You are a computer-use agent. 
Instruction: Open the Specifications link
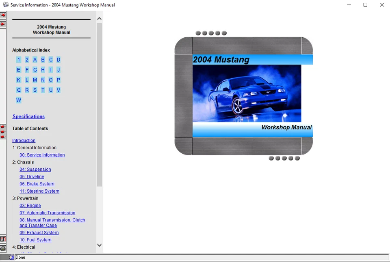[28, 116]
